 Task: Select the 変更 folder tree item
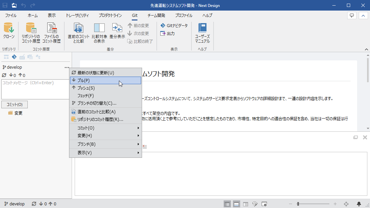tap(16, 113)
